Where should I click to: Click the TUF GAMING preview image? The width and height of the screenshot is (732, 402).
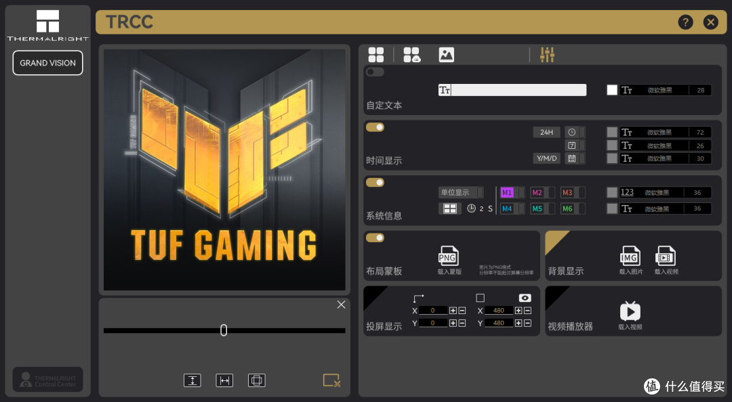(x=224, y=170)
